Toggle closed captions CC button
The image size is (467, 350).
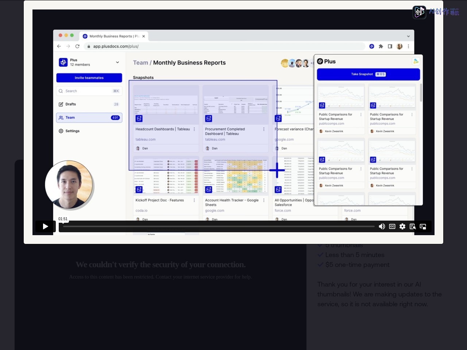[x=392, y=226]
